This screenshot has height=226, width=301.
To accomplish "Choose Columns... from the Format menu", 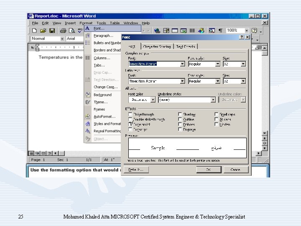I will pyautogui.click(x=102, y=58).
